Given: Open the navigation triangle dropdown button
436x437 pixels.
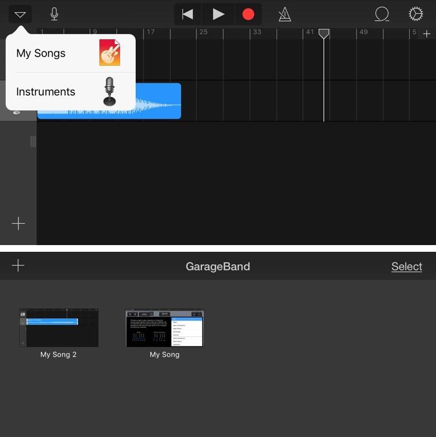Looking at the screenshot, I should point(20,14).
